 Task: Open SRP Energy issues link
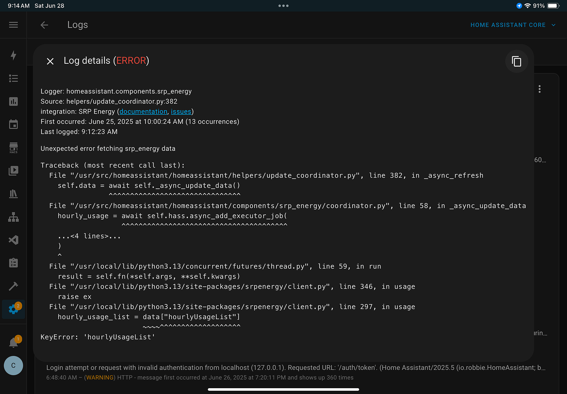click(x=181, y=111)
